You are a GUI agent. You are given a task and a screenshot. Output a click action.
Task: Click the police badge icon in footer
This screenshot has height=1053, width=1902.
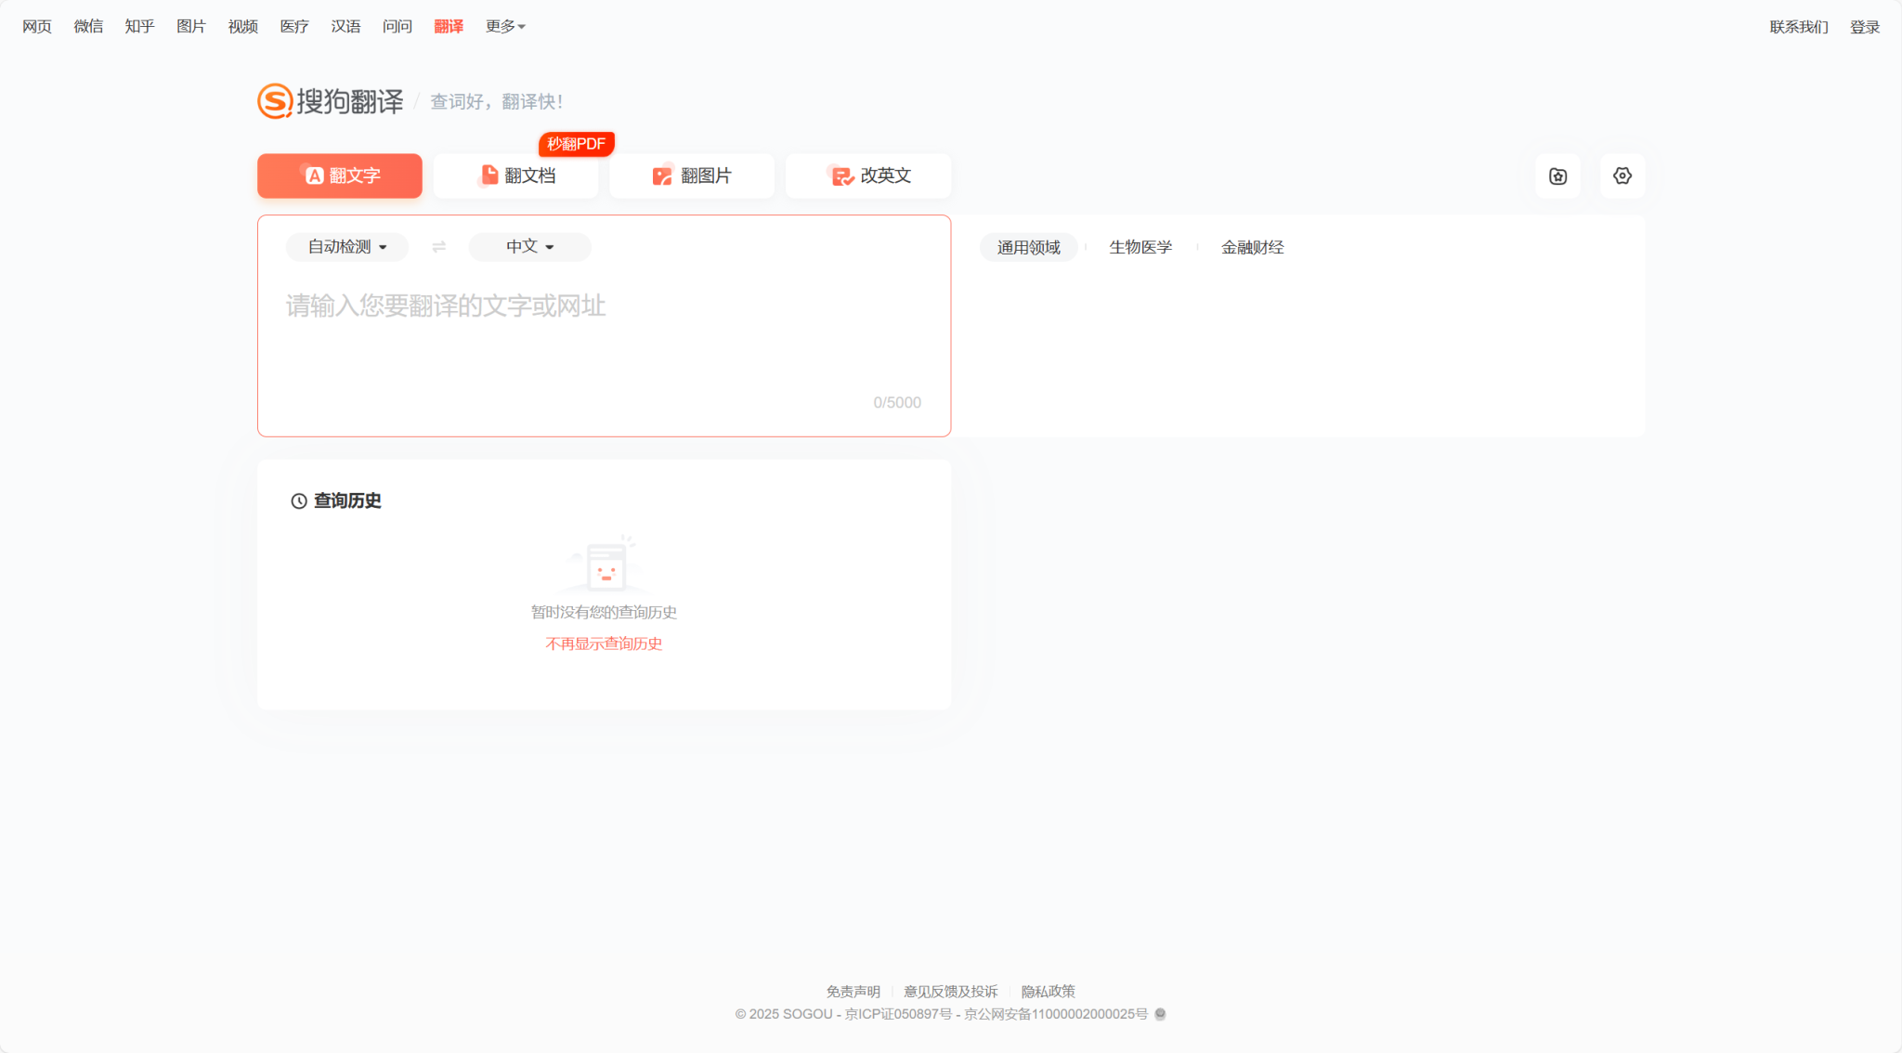[x=1160, y=1014]
